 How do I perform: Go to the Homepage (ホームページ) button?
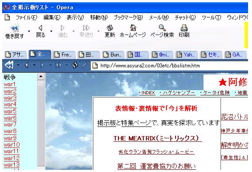133,31
